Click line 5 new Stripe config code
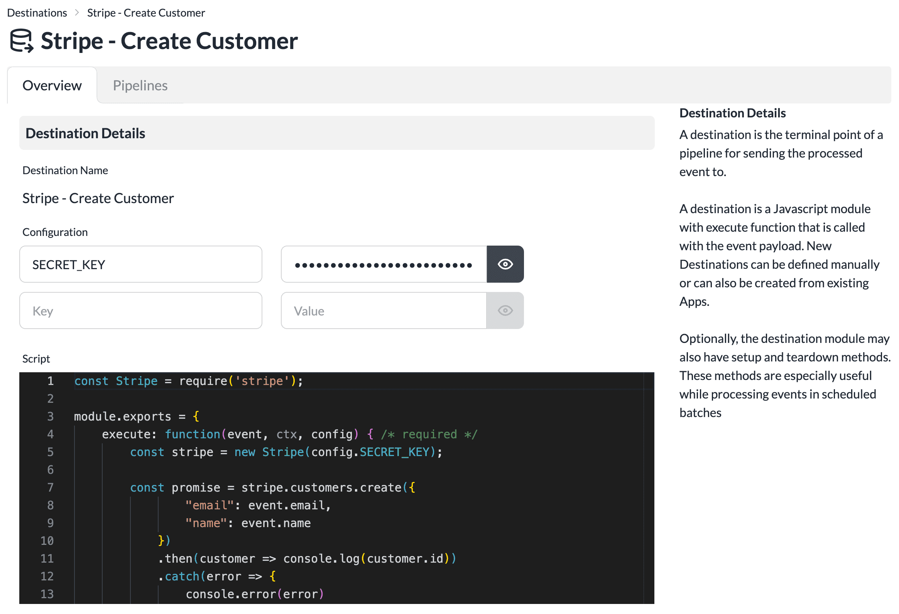This screenshot has height=614, width=899. 286,452
